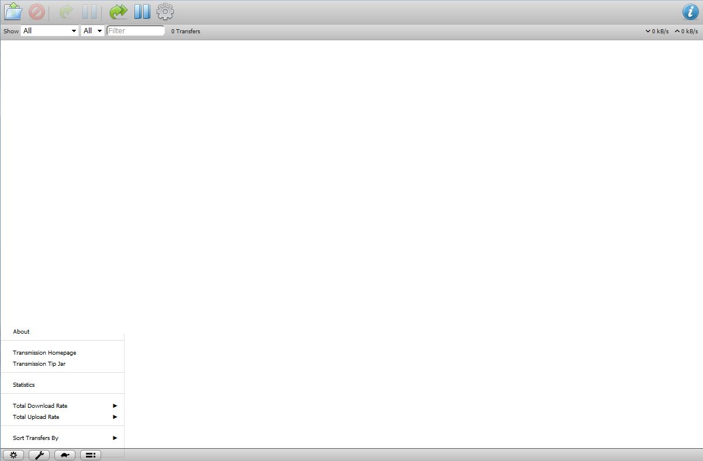The image size is (703, 461).
Task: Expand the Sort Transfers By submenu
Action: pos(63,438)
